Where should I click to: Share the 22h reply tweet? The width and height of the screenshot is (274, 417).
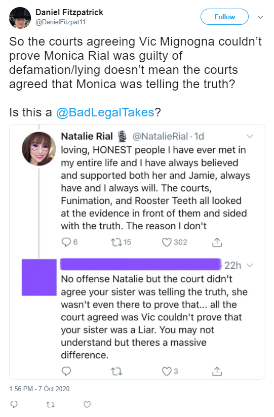point(217,371)
